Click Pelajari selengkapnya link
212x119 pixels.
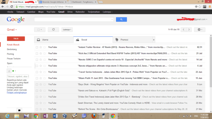click(17, 93)
